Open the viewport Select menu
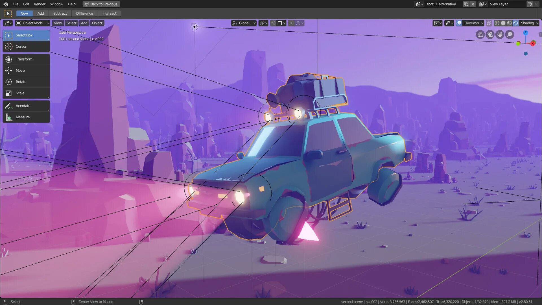 point(71,23)
